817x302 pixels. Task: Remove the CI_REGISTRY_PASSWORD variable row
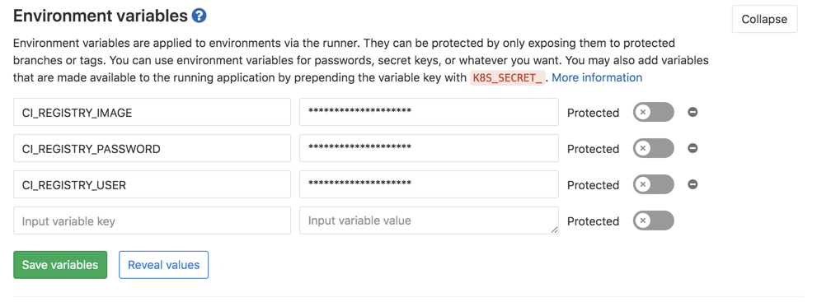[x=693, y=148]
